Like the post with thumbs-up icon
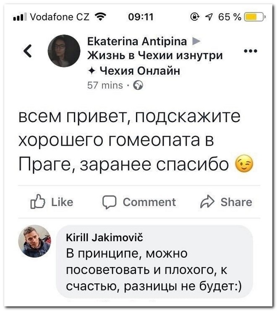Screen dimensions: 277x311 pos(37,202)
